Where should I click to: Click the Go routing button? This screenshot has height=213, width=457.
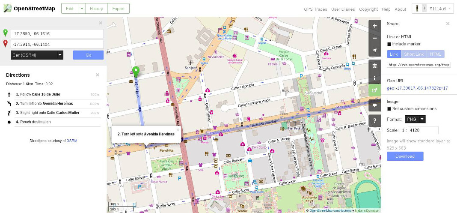pos(88,55)
